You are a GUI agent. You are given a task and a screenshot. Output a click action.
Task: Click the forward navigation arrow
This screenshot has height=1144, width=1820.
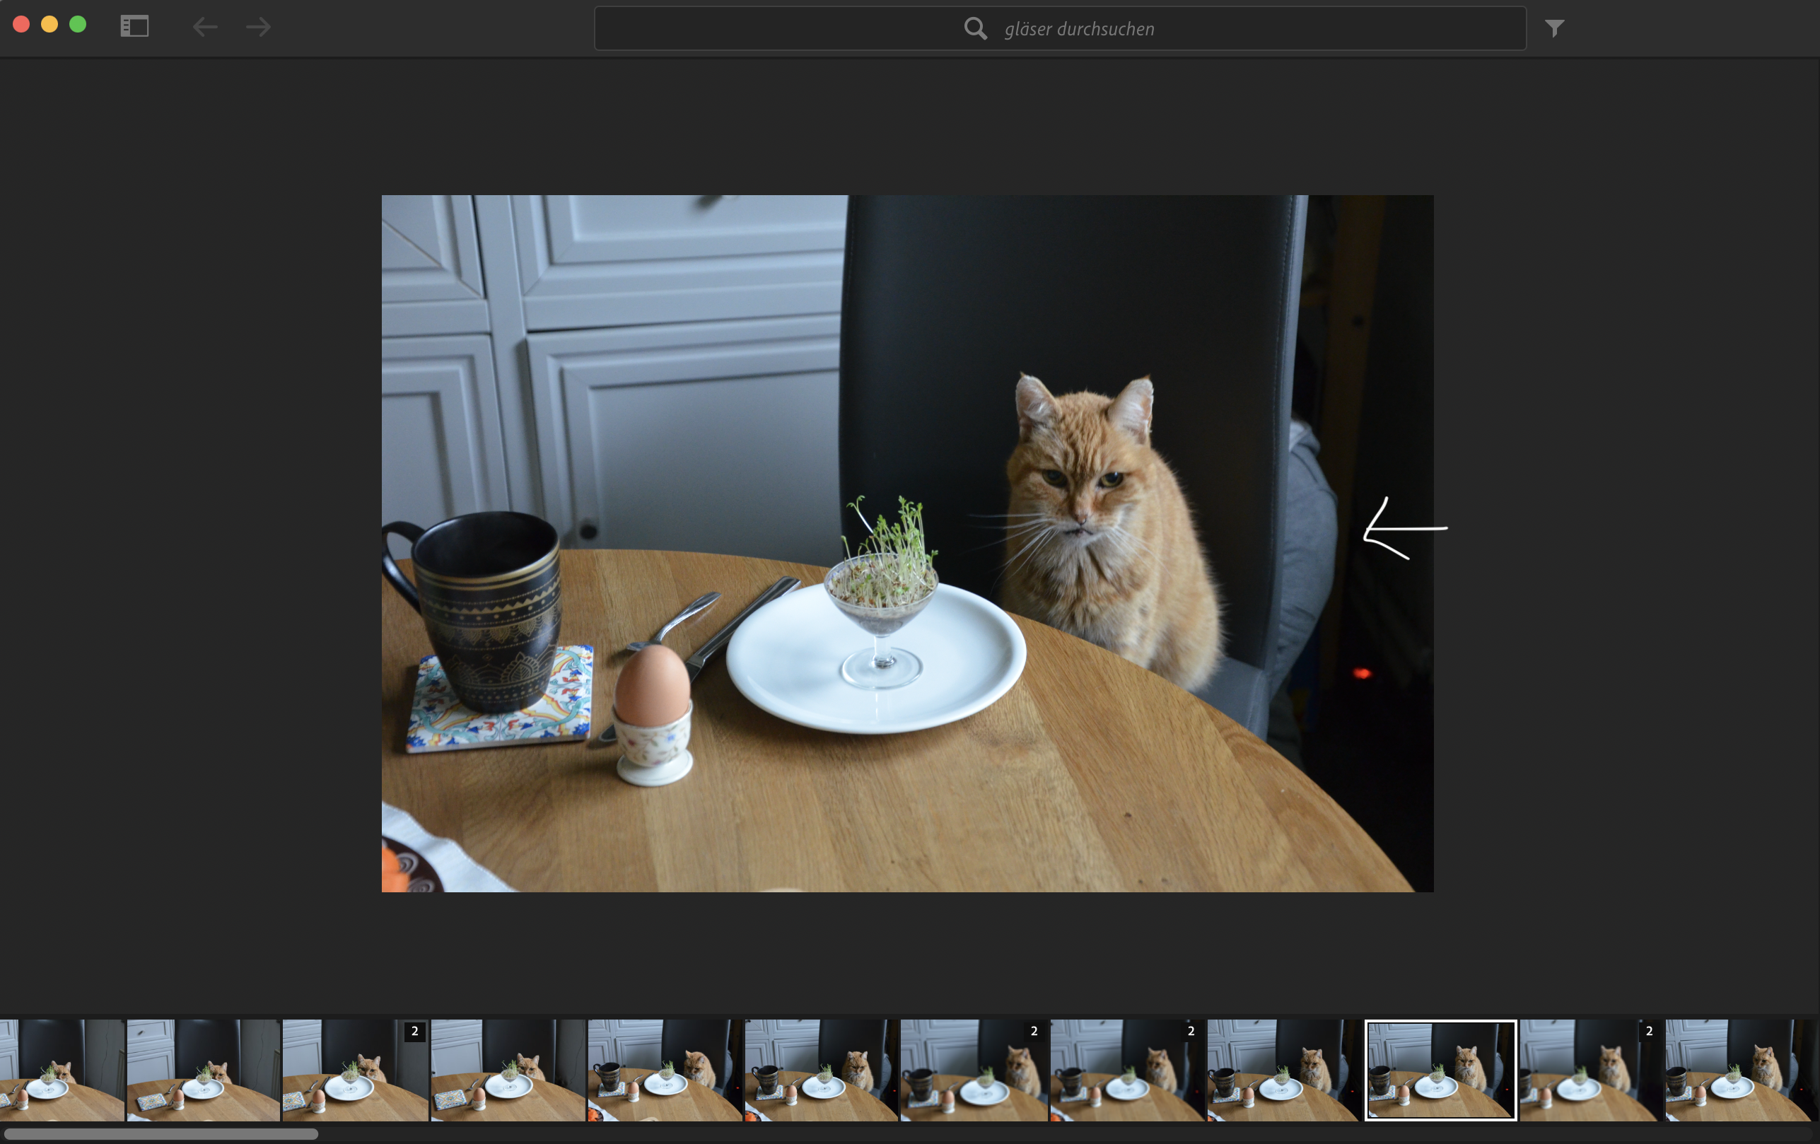pyautogui.click(x=259, y=27)
